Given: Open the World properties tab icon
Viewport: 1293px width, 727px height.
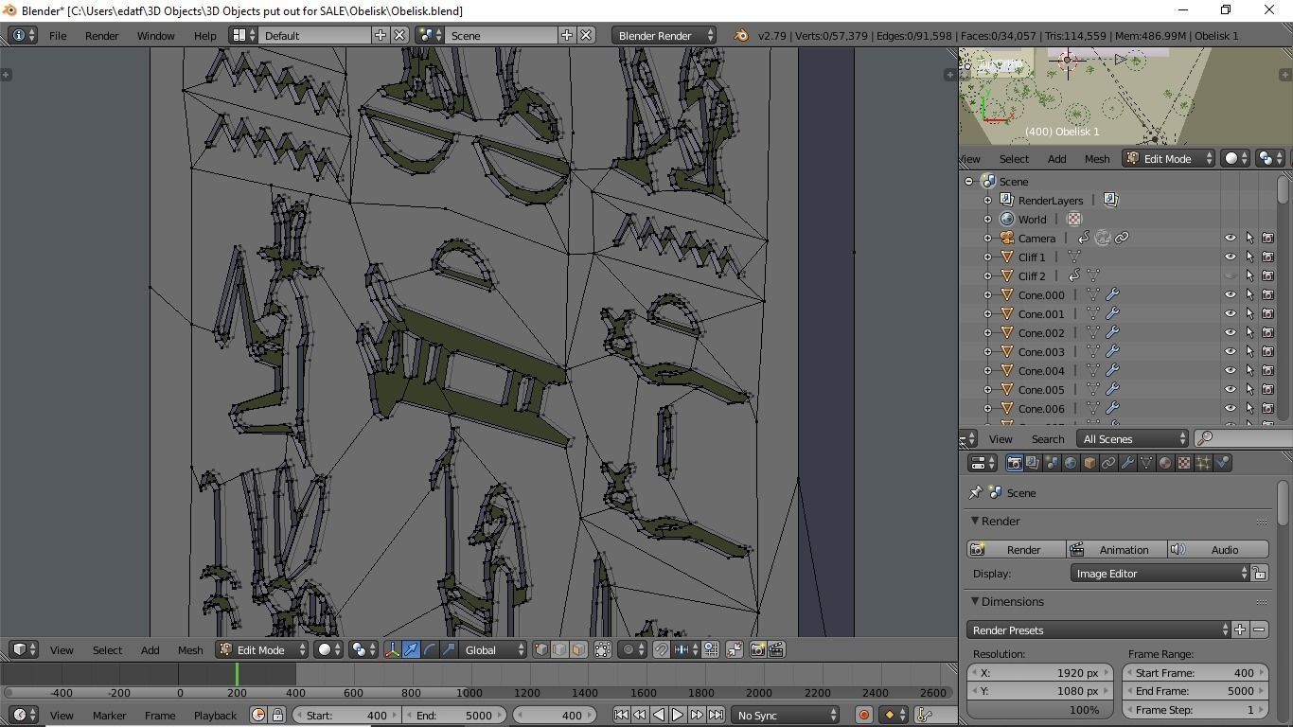Looking at the screenshot, I should coord(1071,463).
